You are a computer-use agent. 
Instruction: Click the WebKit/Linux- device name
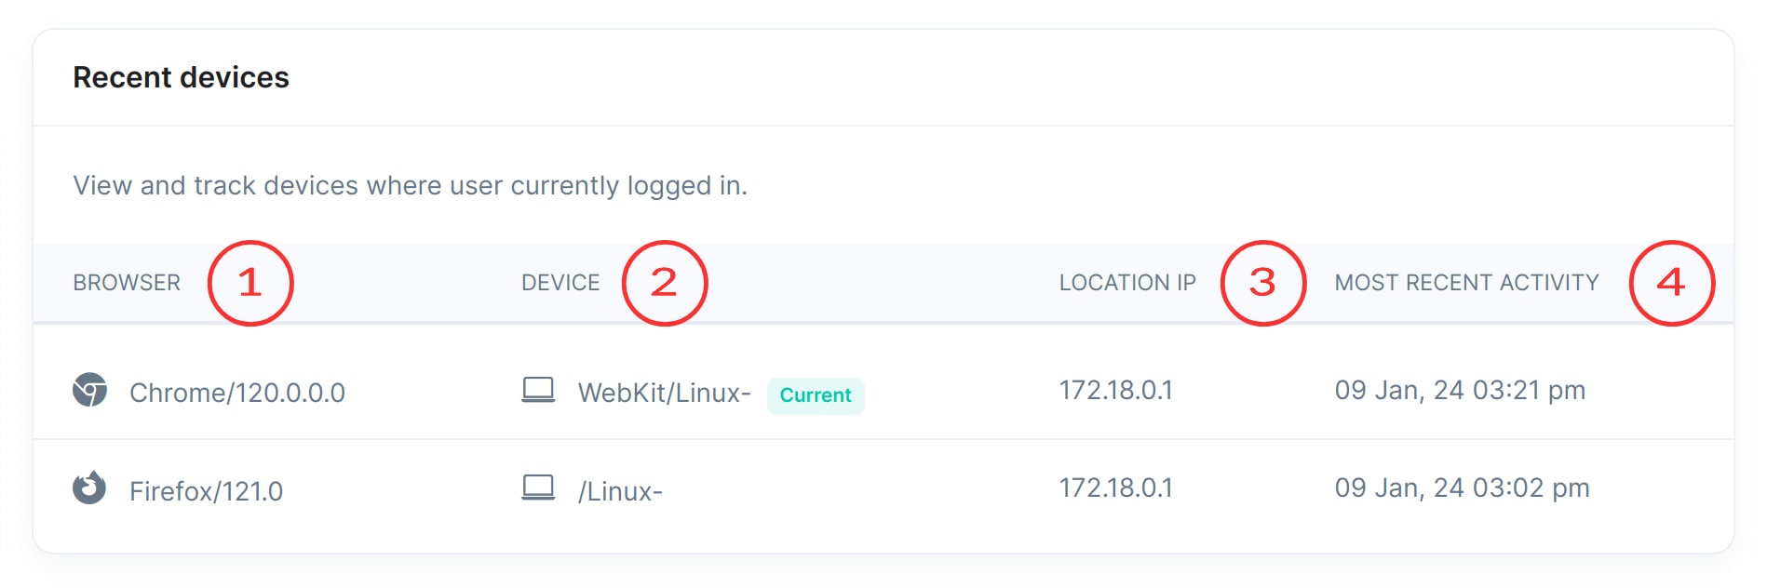click(664, 393)
